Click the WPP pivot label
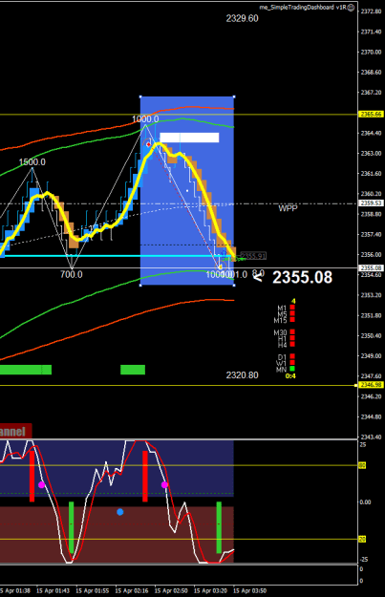The height and width of the screenshot is (597, 385). click(x=288, y=208)
